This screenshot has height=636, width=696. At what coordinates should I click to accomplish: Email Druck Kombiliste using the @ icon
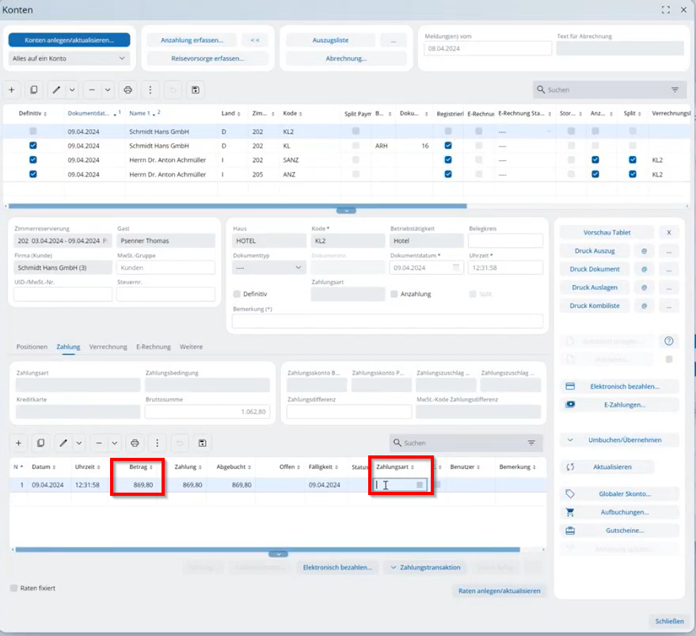coord(644,306)
